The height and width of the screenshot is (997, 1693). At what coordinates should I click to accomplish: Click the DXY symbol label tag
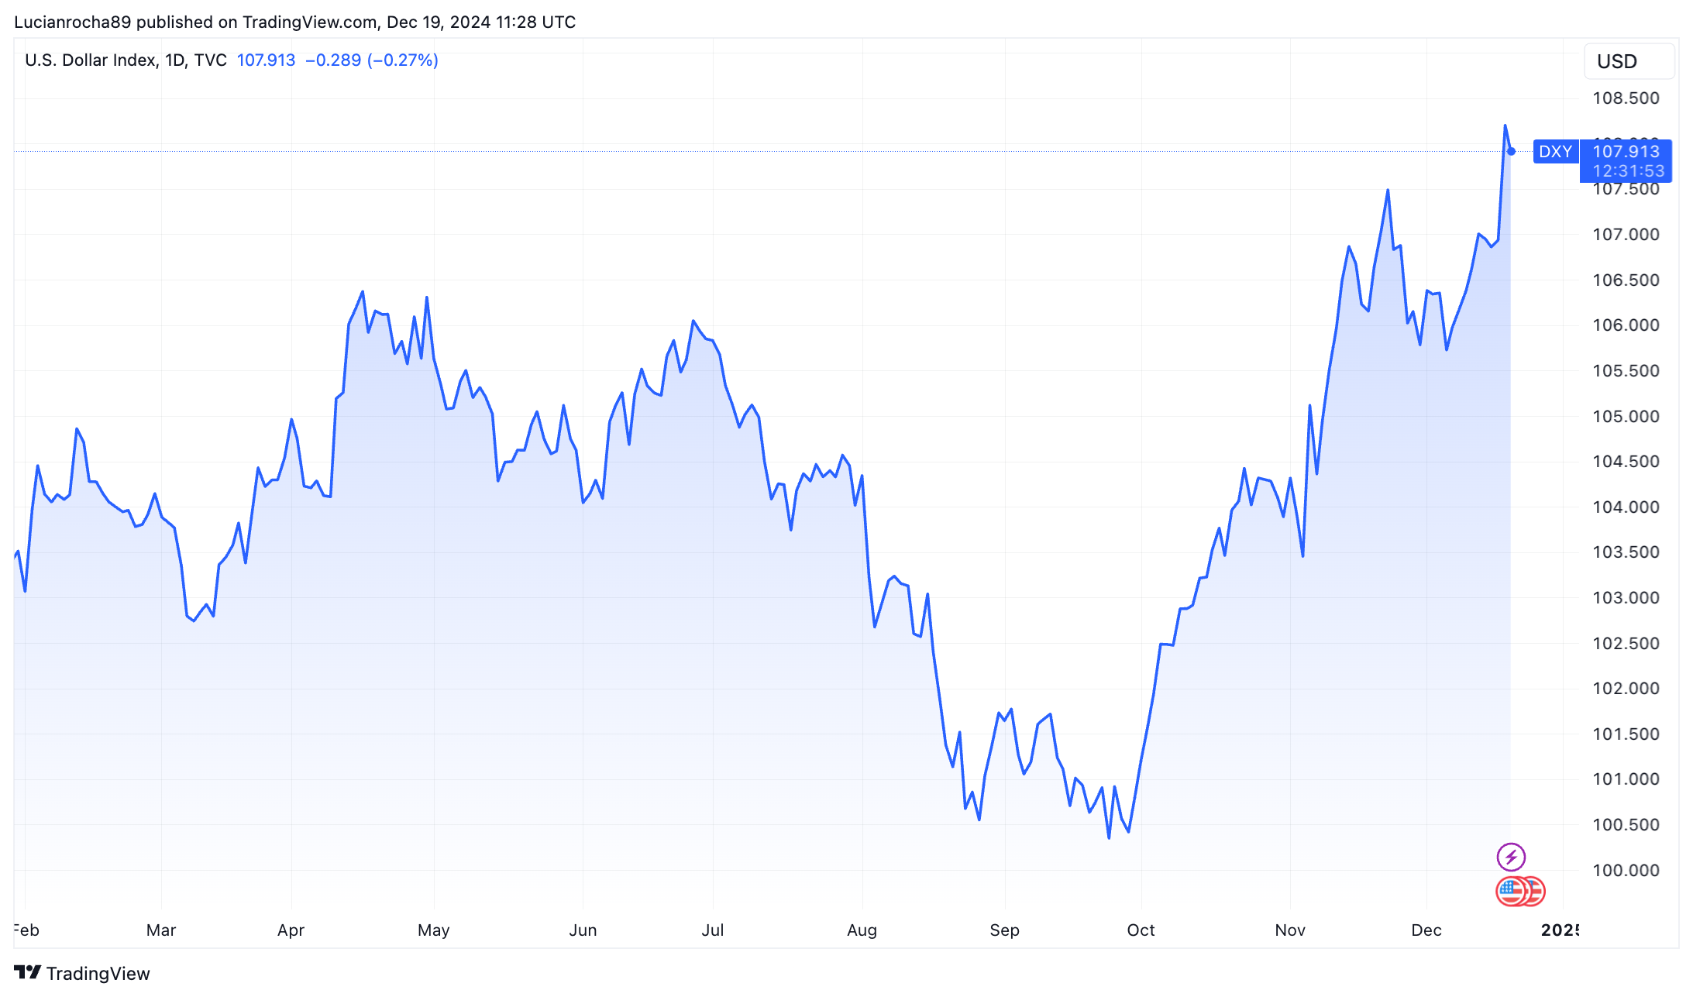coord(1555,152)
